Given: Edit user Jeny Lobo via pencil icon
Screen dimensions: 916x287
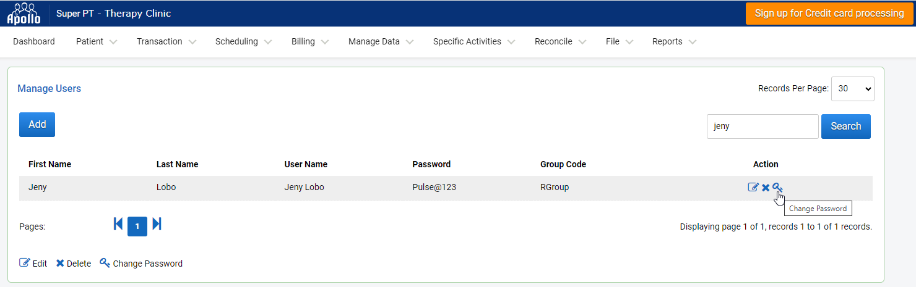Looking at the screenshot, I should pos(753,187).
